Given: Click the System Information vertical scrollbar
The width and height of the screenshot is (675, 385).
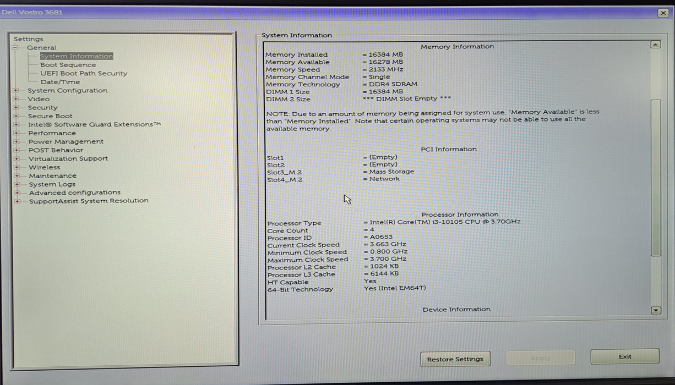Looking at the screenshot, I should pos(655,177).
